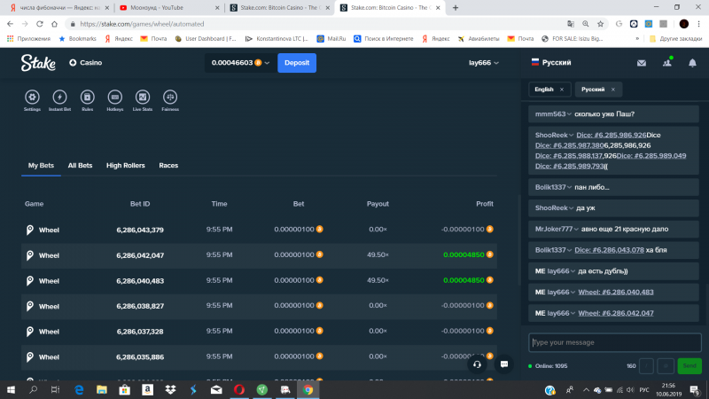Focus the chat message input
The width and height of the screenshot is (709, 399).
pos(615,342)
